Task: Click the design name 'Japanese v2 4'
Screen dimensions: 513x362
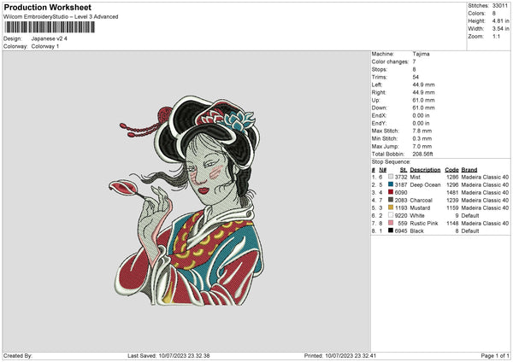Action: point(49,38)
